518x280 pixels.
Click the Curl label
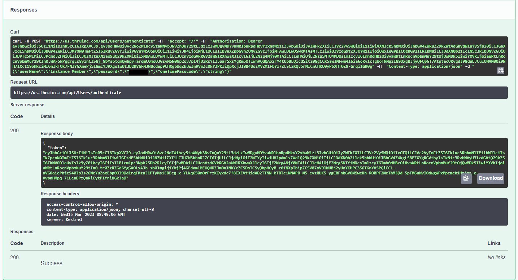coord(15,32)
